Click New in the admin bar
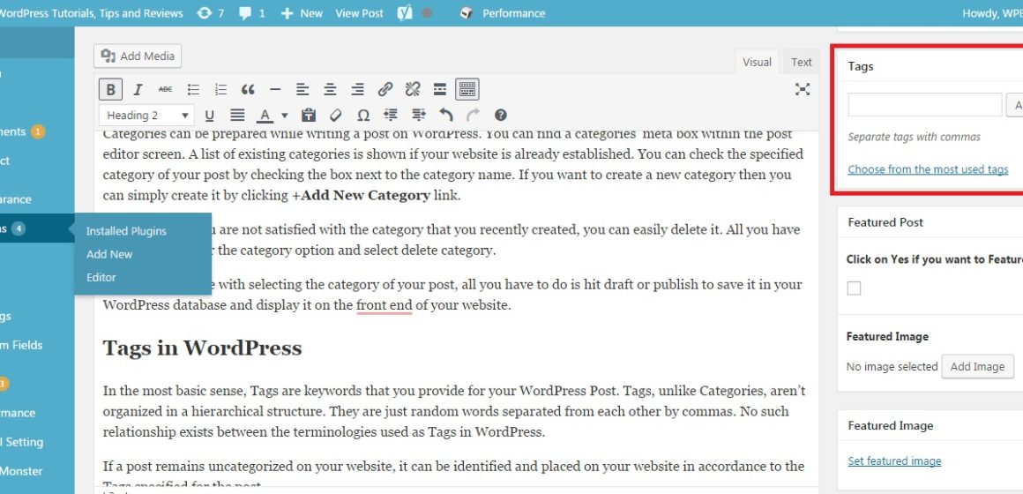 tap(302, 13)
